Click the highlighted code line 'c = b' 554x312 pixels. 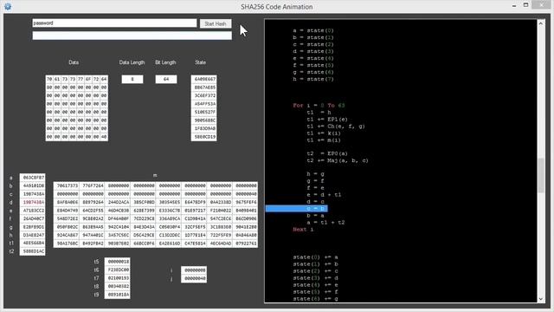pos(296,208)
